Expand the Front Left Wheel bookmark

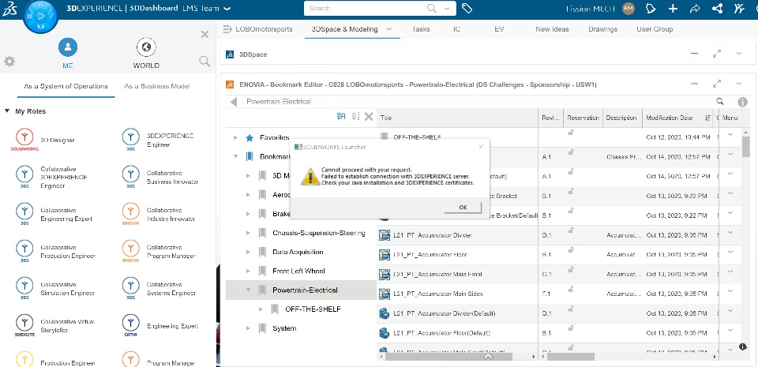[248, 272]
